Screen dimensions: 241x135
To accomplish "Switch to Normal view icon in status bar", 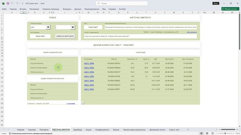I will tap(201, 133).
